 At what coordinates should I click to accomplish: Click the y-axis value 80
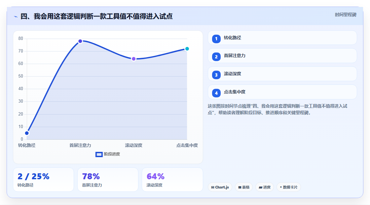(x=21, y=38)
